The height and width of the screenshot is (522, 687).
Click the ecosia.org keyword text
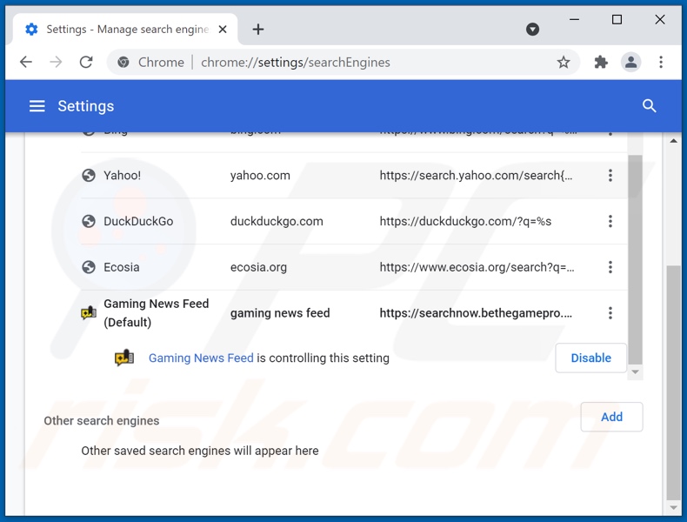pos(258,267)
